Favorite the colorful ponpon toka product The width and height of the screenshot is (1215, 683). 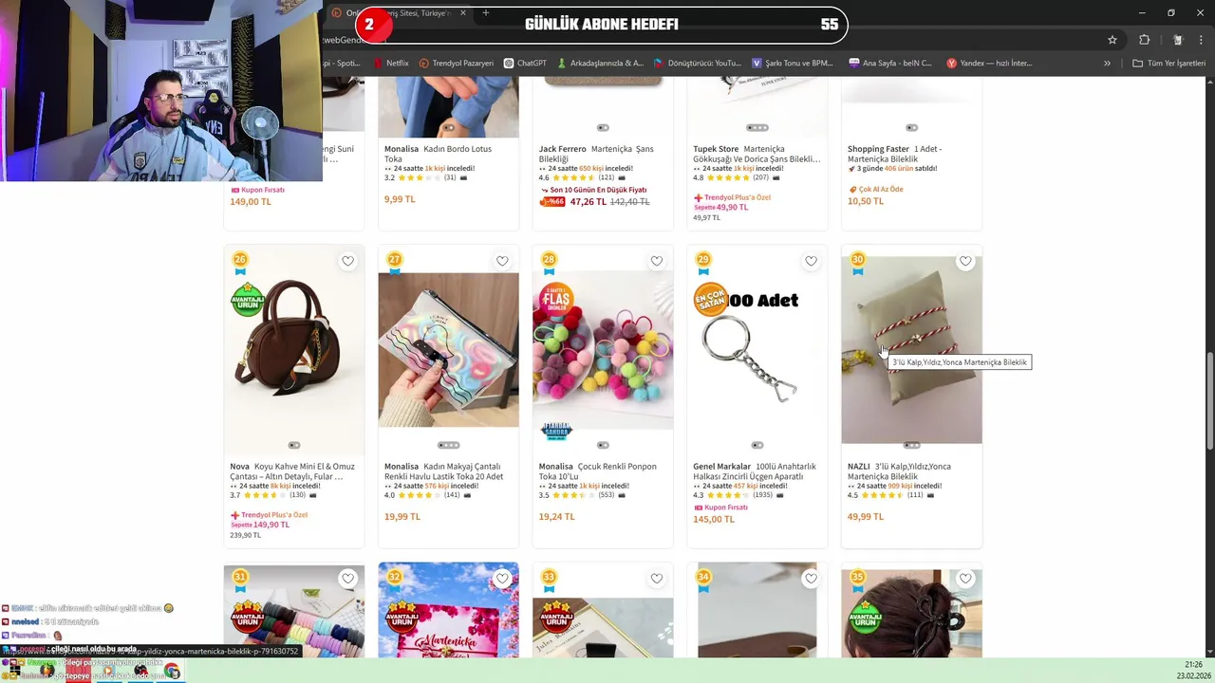click(657, 261)
